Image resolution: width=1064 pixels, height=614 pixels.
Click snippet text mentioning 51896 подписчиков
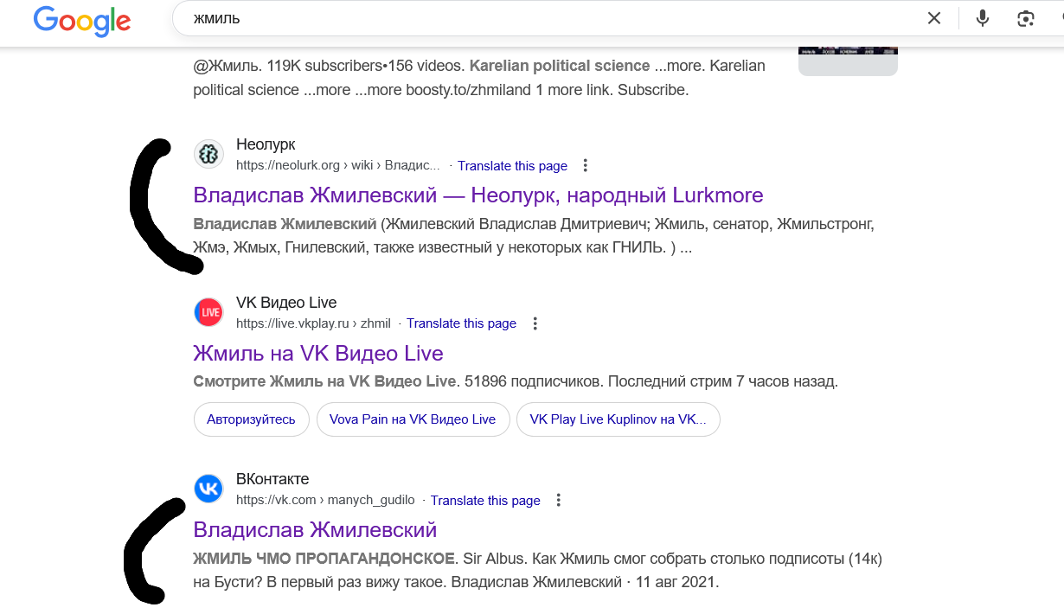click(x=516, y=381)
